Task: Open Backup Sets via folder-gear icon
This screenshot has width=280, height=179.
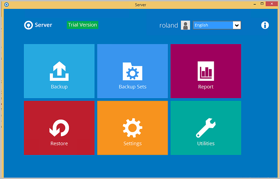Action: tap(132, 72)
